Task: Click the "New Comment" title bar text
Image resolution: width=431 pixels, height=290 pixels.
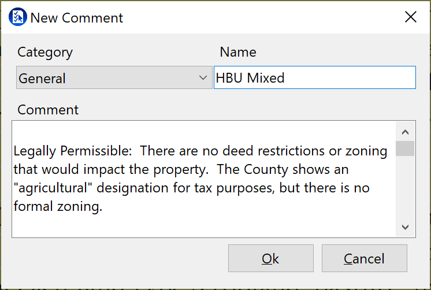Action: (x=77, y=17)
